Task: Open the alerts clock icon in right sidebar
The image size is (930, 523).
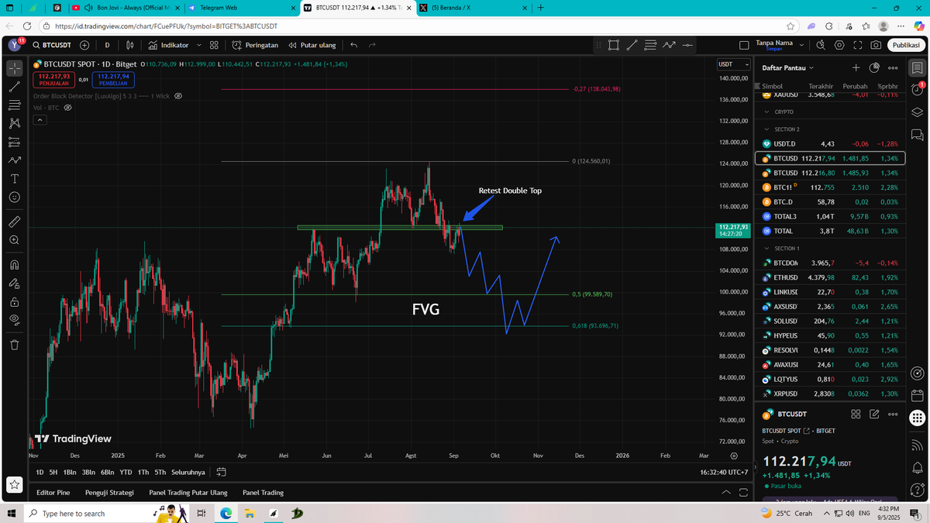Action: pos(918,90)
